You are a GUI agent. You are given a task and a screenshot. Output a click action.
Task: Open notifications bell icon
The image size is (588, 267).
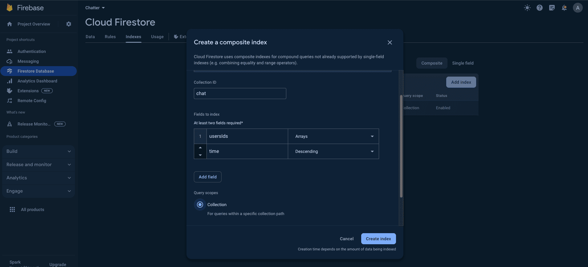pos(564,8)
